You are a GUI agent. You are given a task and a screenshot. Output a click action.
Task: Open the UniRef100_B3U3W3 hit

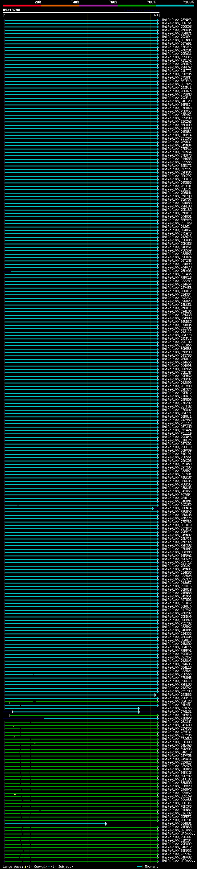(x=177, y=742)
